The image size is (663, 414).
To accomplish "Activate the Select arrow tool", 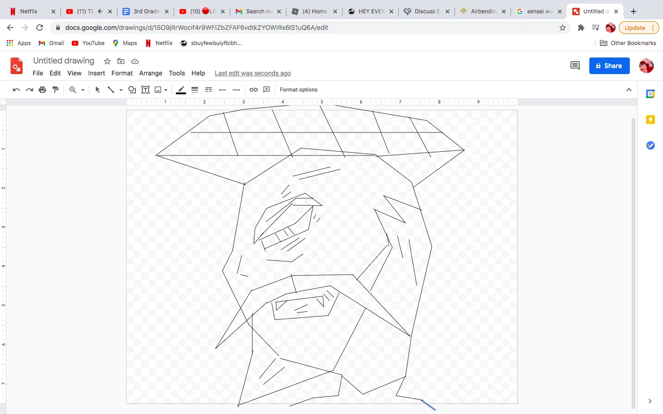I will [97, 89].
